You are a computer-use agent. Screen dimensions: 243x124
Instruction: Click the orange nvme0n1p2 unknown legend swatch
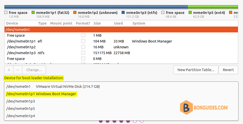point(75,13)
